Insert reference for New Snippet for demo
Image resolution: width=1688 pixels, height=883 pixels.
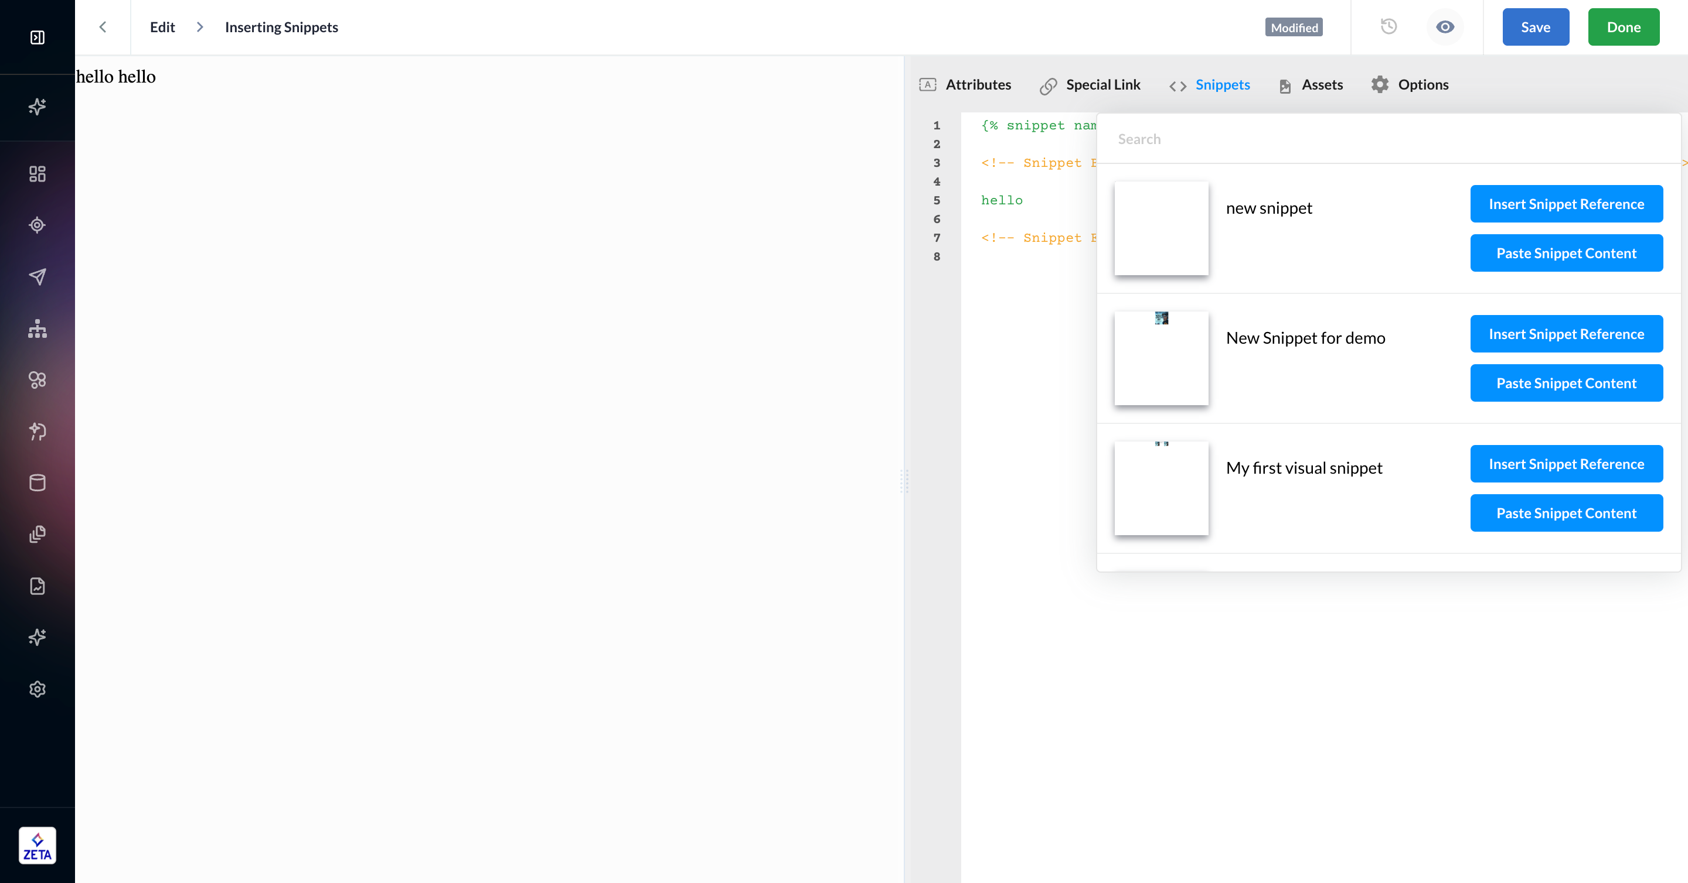tap(1566, 334)
